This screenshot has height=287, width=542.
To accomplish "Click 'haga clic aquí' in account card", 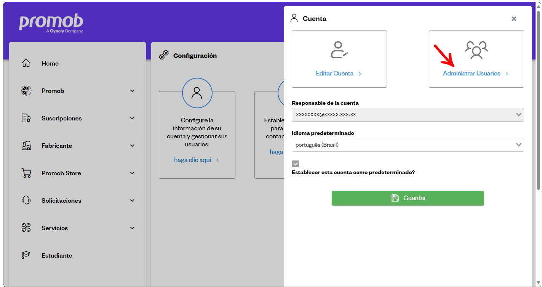I will [x=197, y=160].
